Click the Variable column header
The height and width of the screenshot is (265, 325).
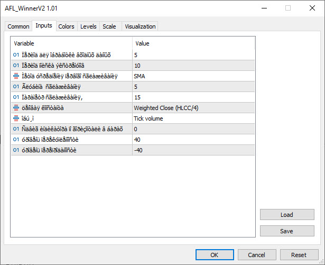(x=71, y=43)
